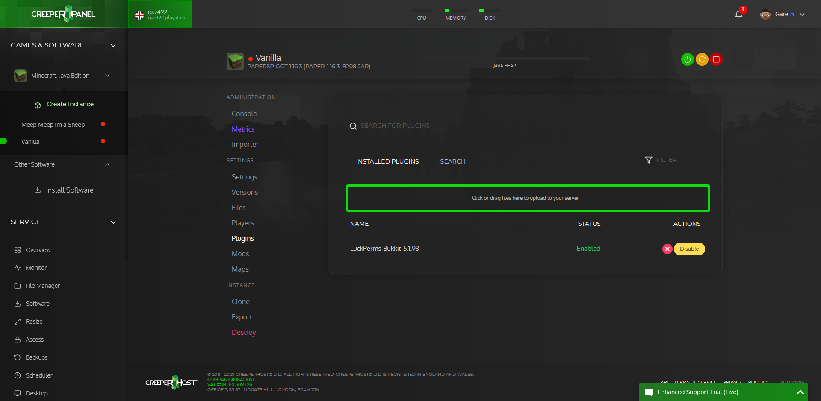Open the Privacy footer link
This screenshot has height=401, width=821.
click(x=732, y=382)
